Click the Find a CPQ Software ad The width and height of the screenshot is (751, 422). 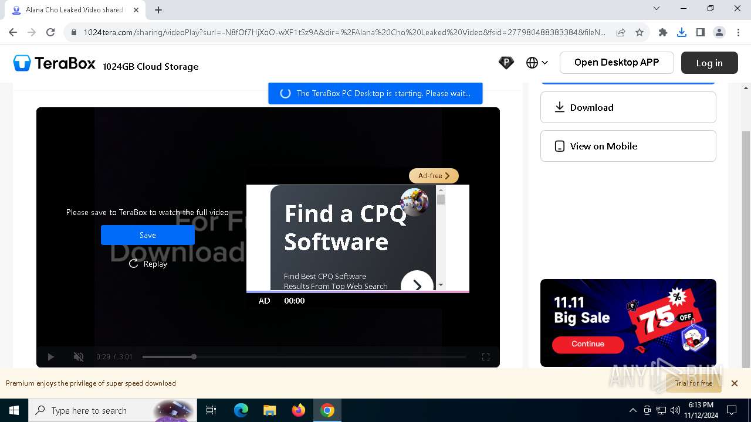click(353, 237)
